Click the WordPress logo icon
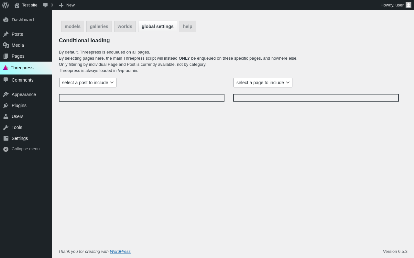The height and width of the screenshot is (258, 414). pyautogui.click(x=5, y=5)
